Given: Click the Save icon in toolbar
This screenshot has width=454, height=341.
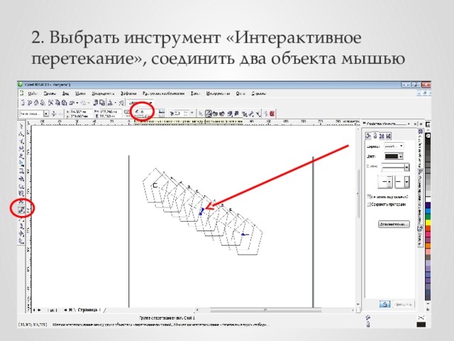Looking at the screenshot, I should point(36,102).
